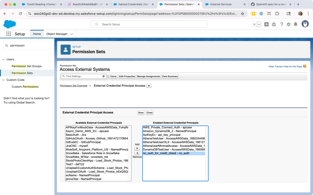Clear Find Settings using the X icon
The height and width of the screenshot is (195, 313).
point(104,76)
